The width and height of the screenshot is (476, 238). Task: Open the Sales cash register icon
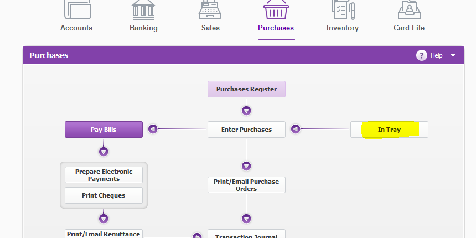click(x=210, y=9)
